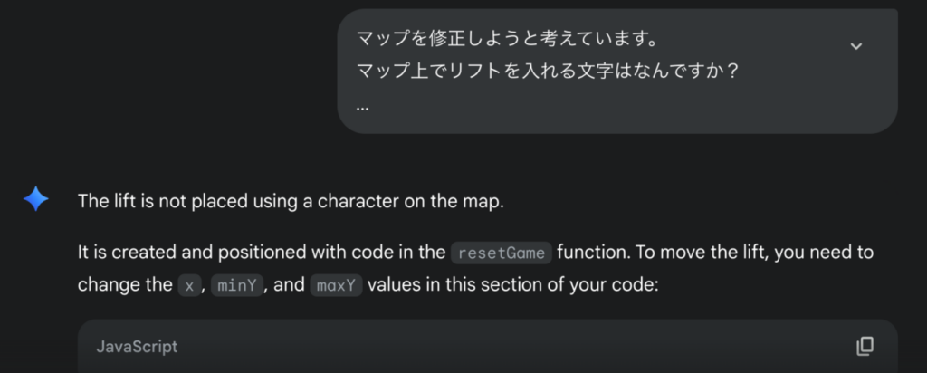Click the Gemini sparkle icon

pos(35,199)
